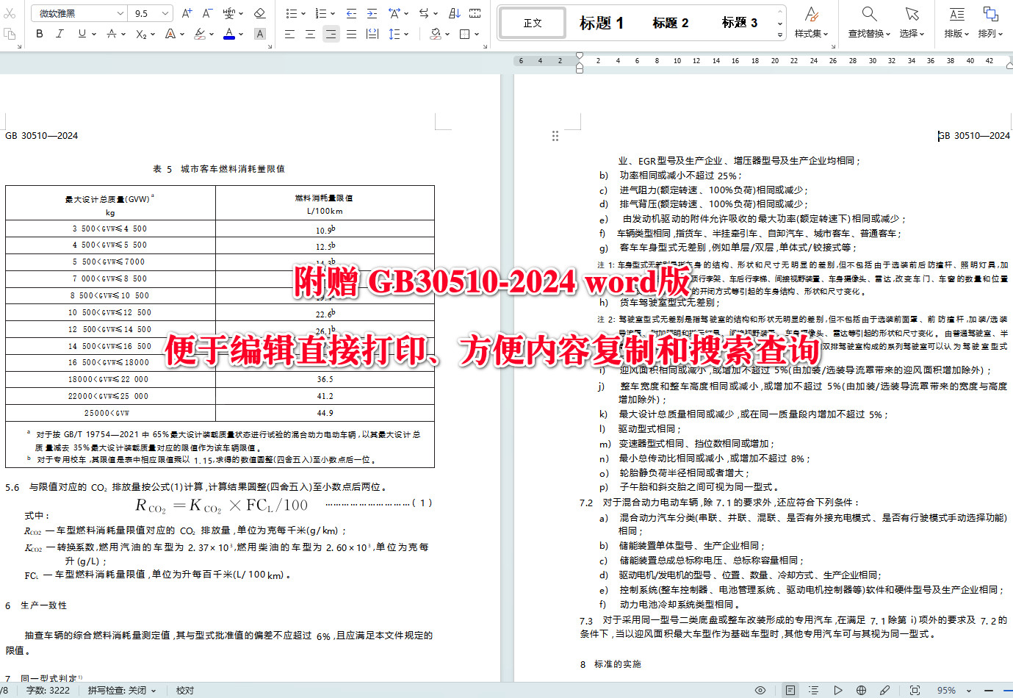Click the distributed alignment icon
Screen dimensions: 1013x698
(x=372, y=34)
